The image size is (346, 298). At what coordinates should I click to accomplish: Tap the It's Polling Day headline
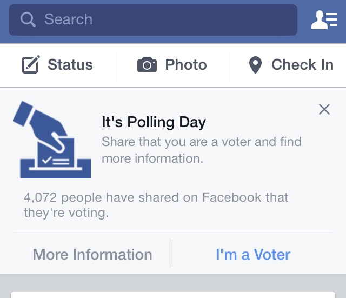(154, 122)
